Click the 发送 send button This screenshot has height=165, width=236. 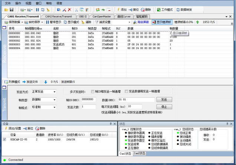[x=164, y=100]
